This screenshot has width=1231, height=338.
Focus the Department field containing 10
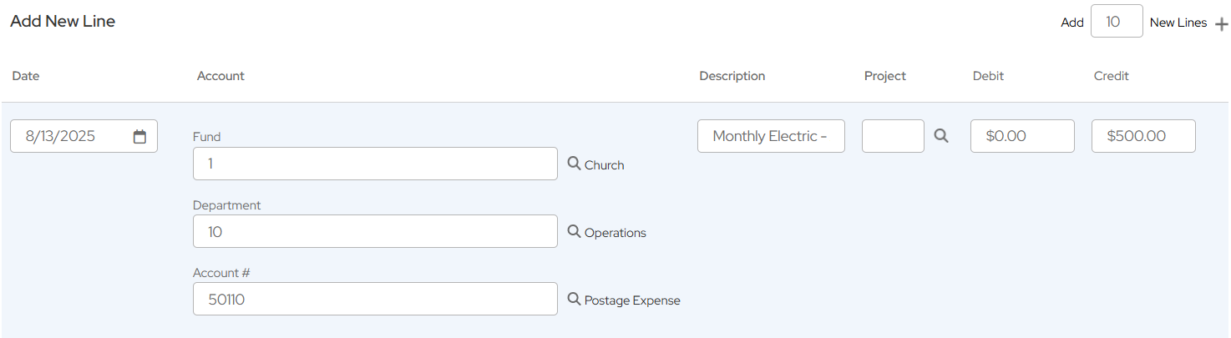pos(374,231)
